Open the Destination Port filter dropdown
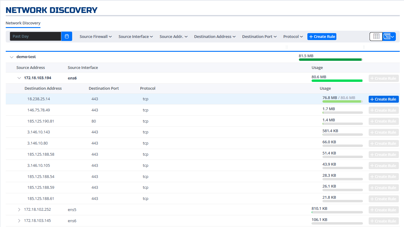 tap(259, 36)
